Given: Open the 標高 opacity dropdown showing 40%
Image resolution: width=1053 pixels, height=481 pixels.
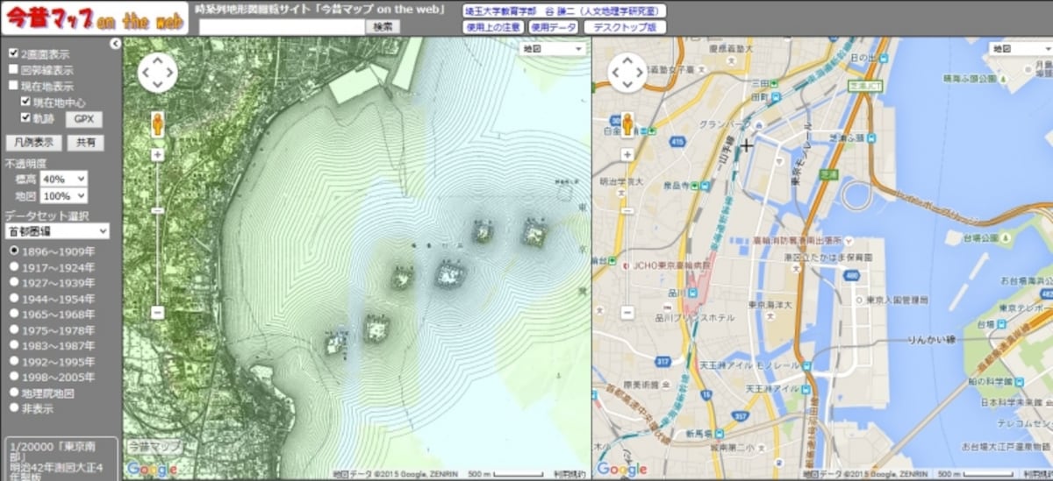Looking at the screenshot, I should click(x=64, y=179).
